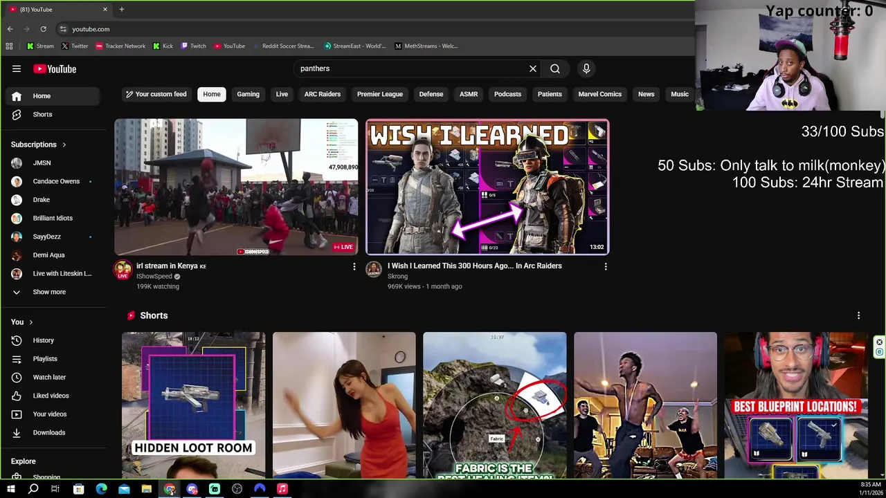The width and height of the screenshot is (886, 498).
Task: Open Your videos in sidebar
Action: [x=53, y=414]
